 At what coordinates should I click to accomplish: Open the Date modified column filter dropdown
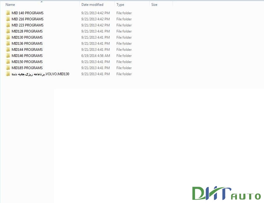coord(112,4)
